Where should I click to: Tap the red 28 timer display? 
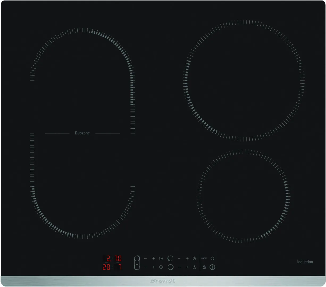pyautogui.click(x=106, y=267)
